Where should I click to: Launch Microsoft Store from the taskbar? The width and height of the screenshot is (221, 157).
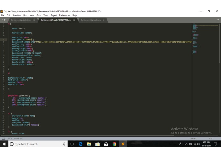97,144
